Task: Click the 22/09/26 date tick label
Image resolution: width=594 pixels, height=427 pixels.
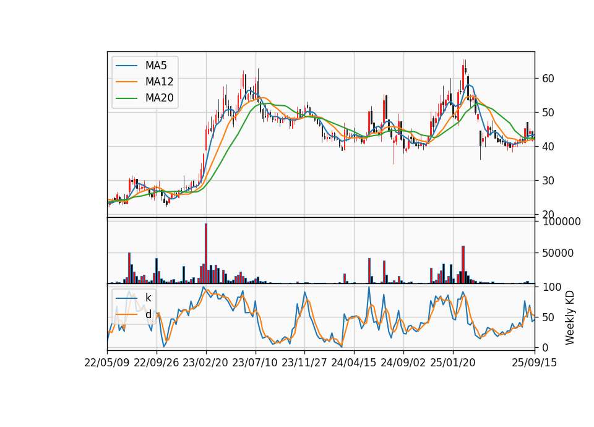Action: [157, 363]
